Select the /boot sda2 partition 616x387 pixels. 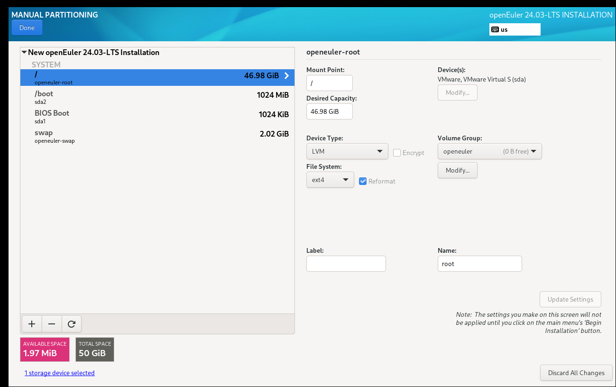tap(157, 97)
